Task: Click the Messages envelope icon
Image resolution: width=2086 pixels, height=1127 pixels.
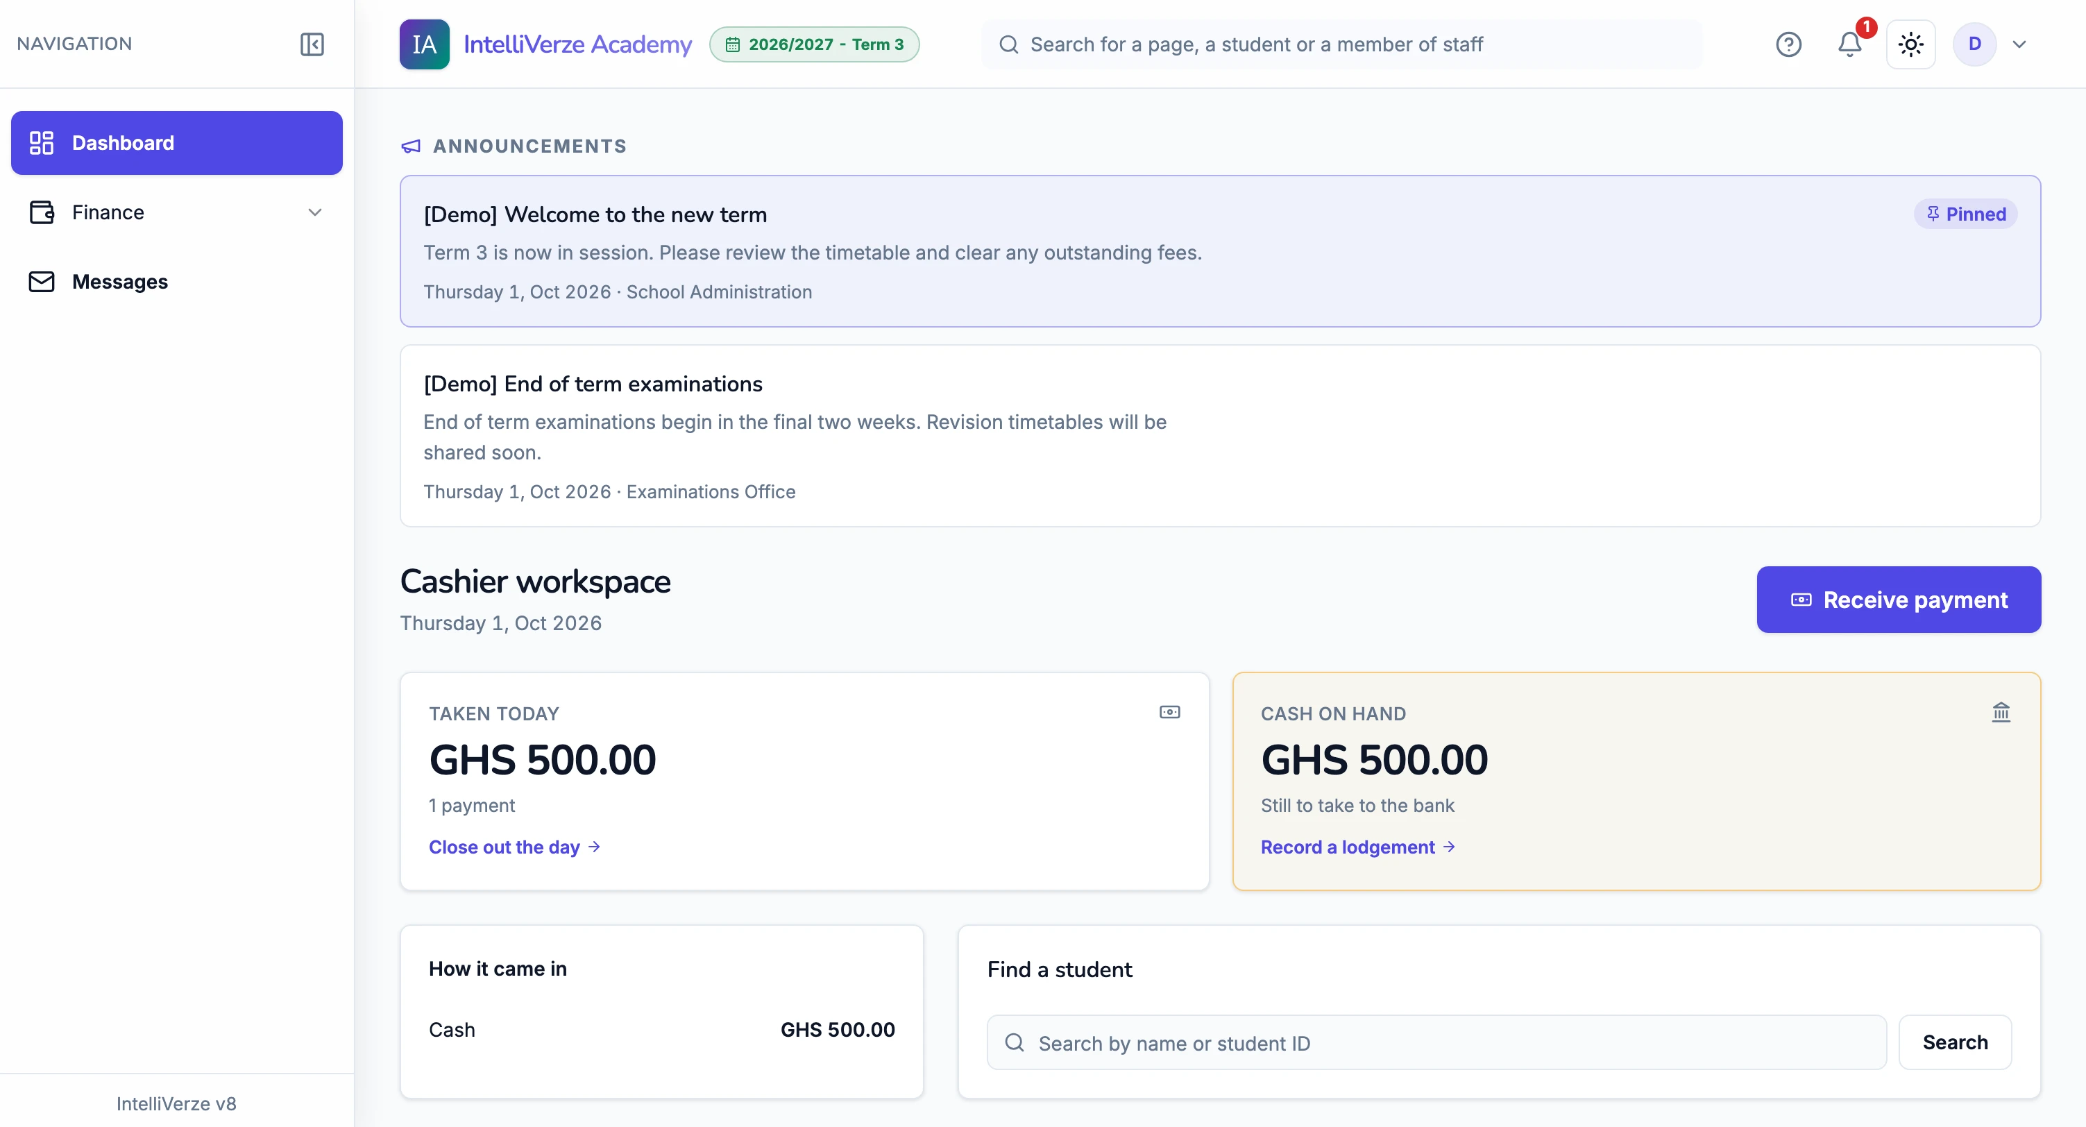Action: tap(42, 282)
